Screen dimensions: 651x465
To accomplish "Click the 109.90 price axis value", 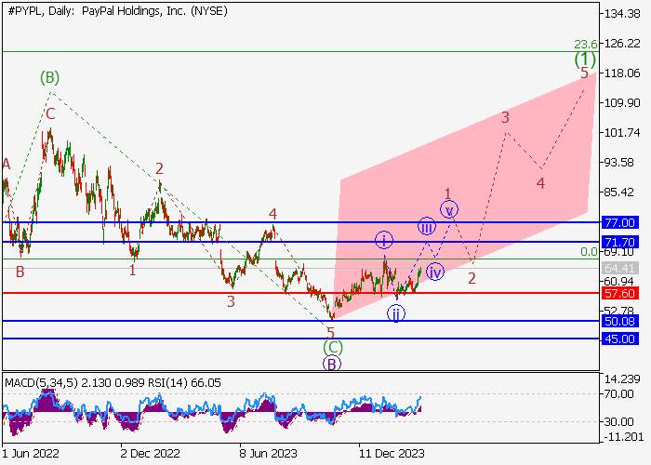I will (622, 103).
